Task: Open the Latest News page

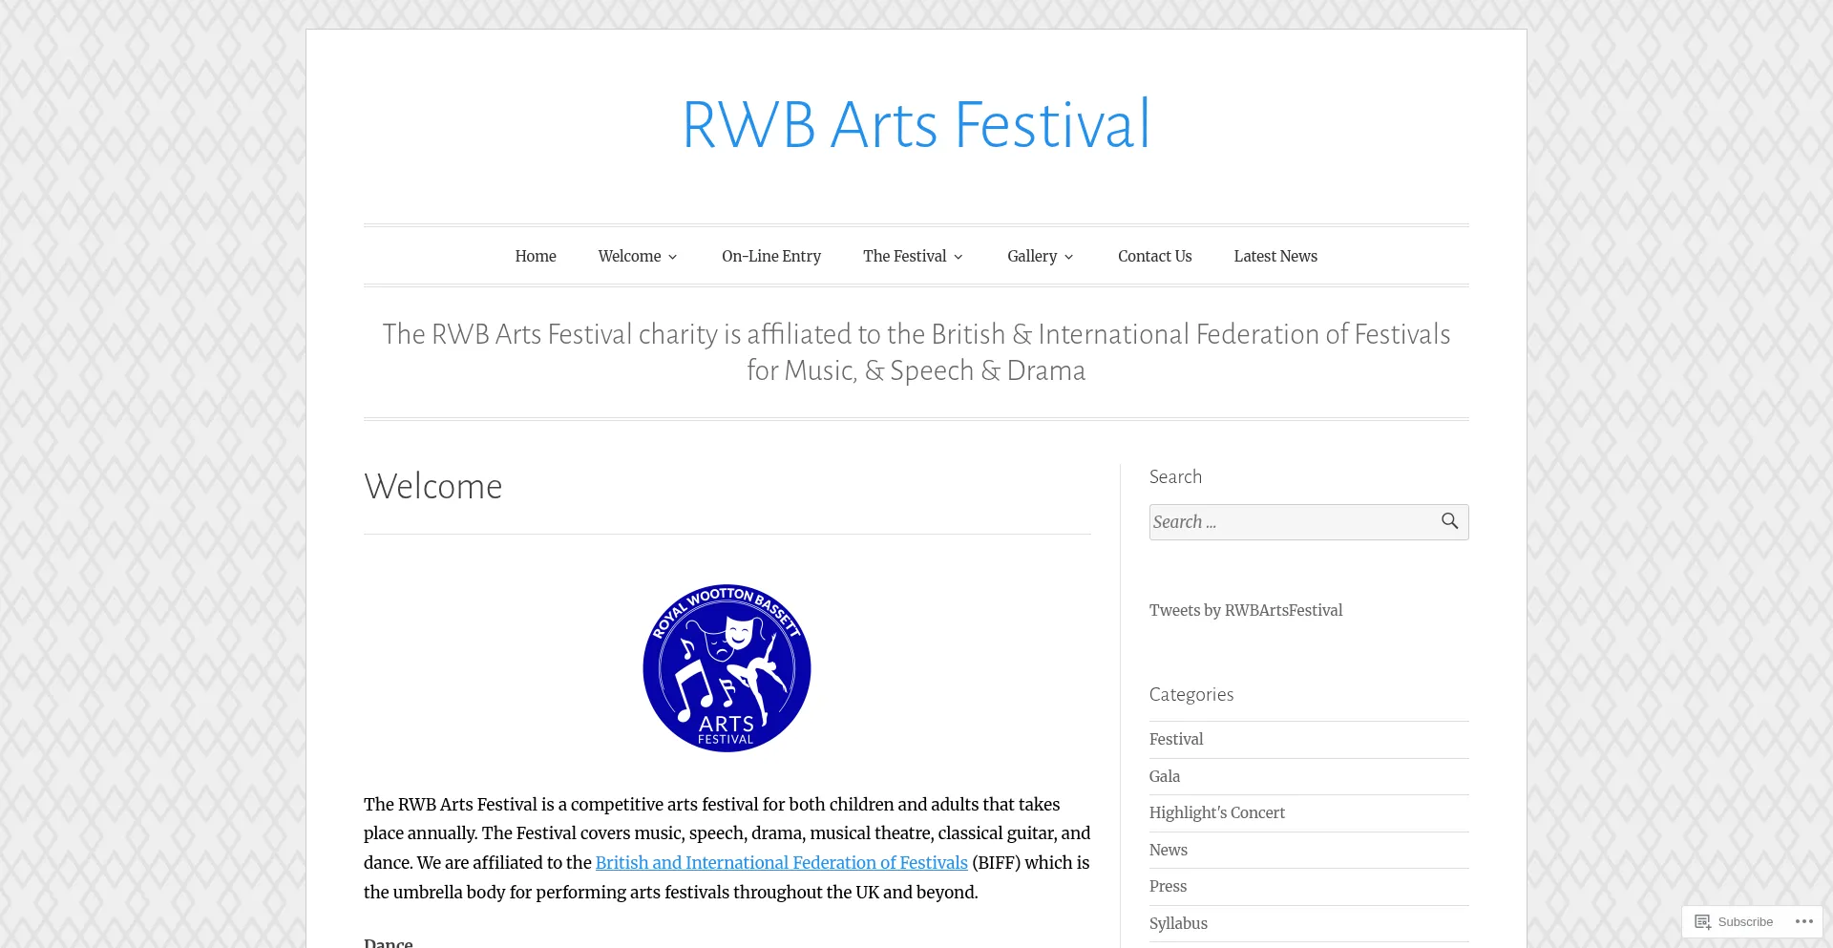Action: tap(1275, 256)
